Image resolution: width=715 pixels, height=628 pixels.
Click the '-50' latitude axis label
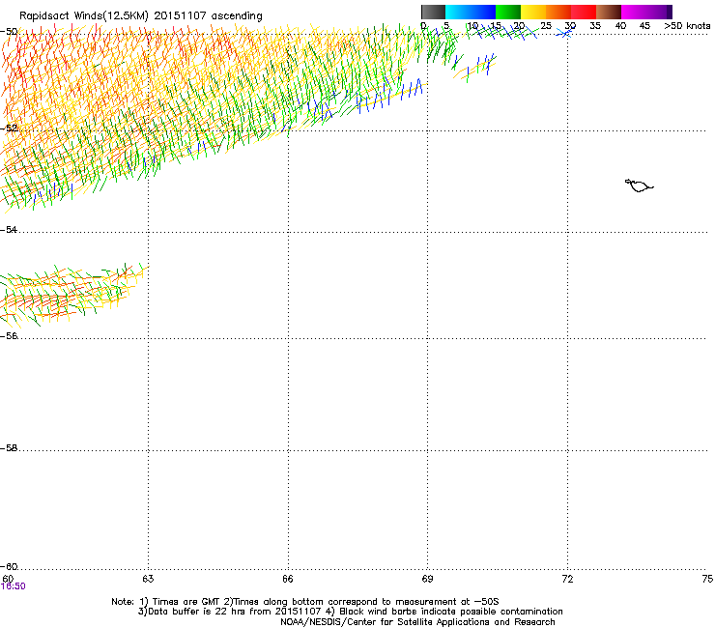click(9, 32)
